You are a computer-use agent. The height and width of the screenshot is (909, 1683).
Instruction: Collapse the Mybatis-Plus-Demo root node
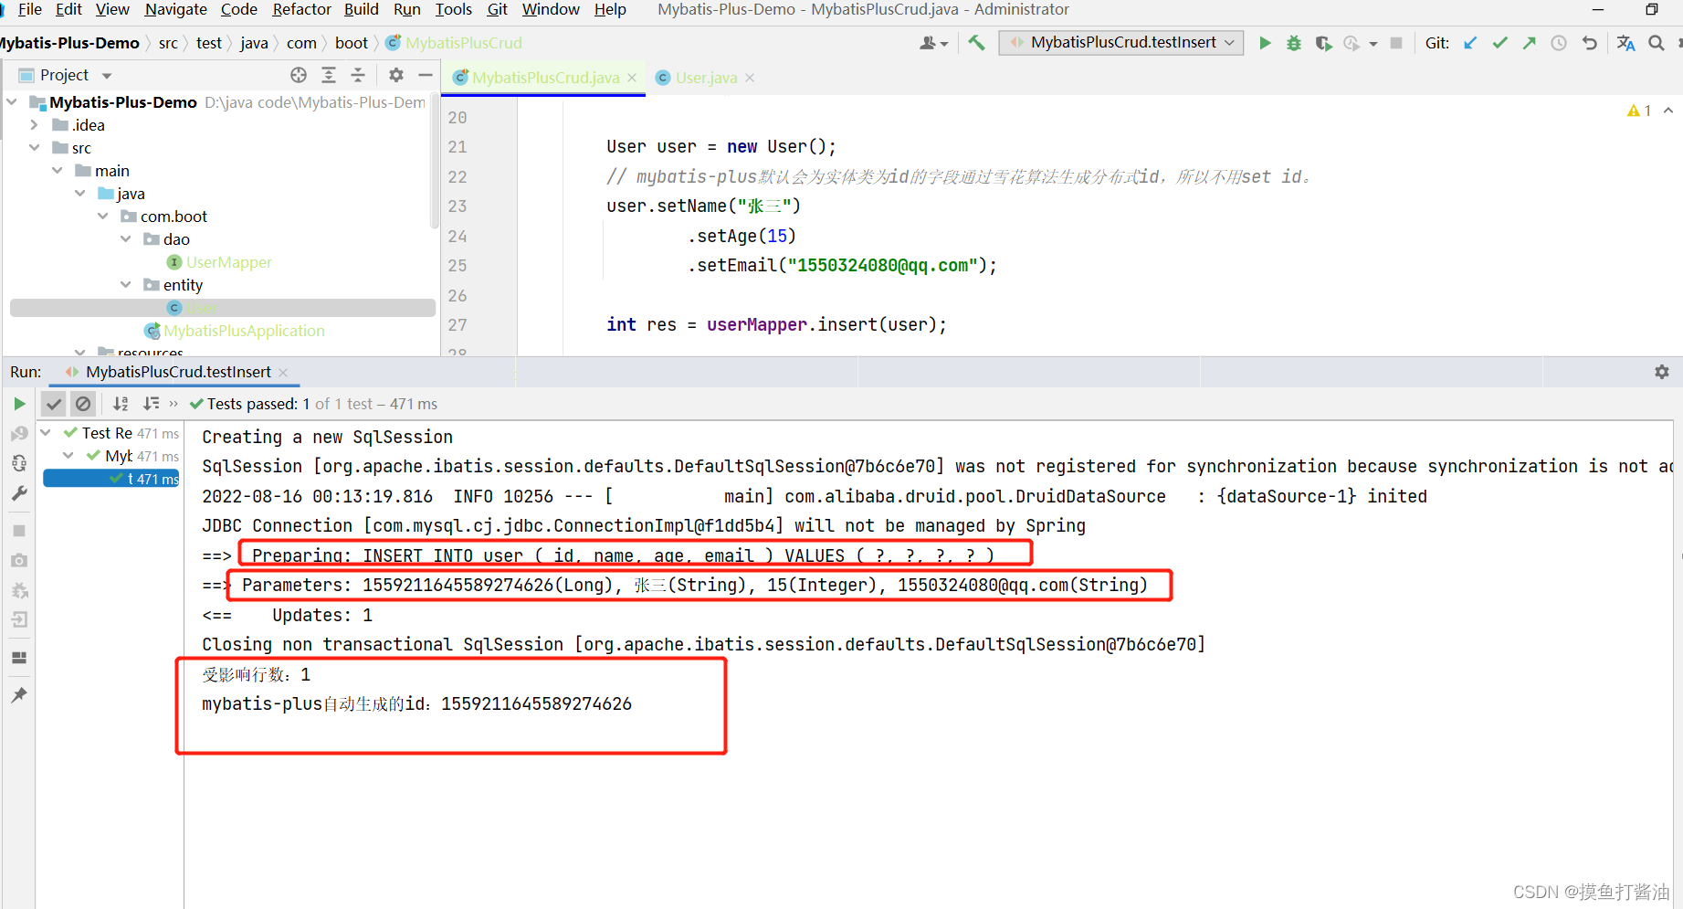(x=12, y=102)
